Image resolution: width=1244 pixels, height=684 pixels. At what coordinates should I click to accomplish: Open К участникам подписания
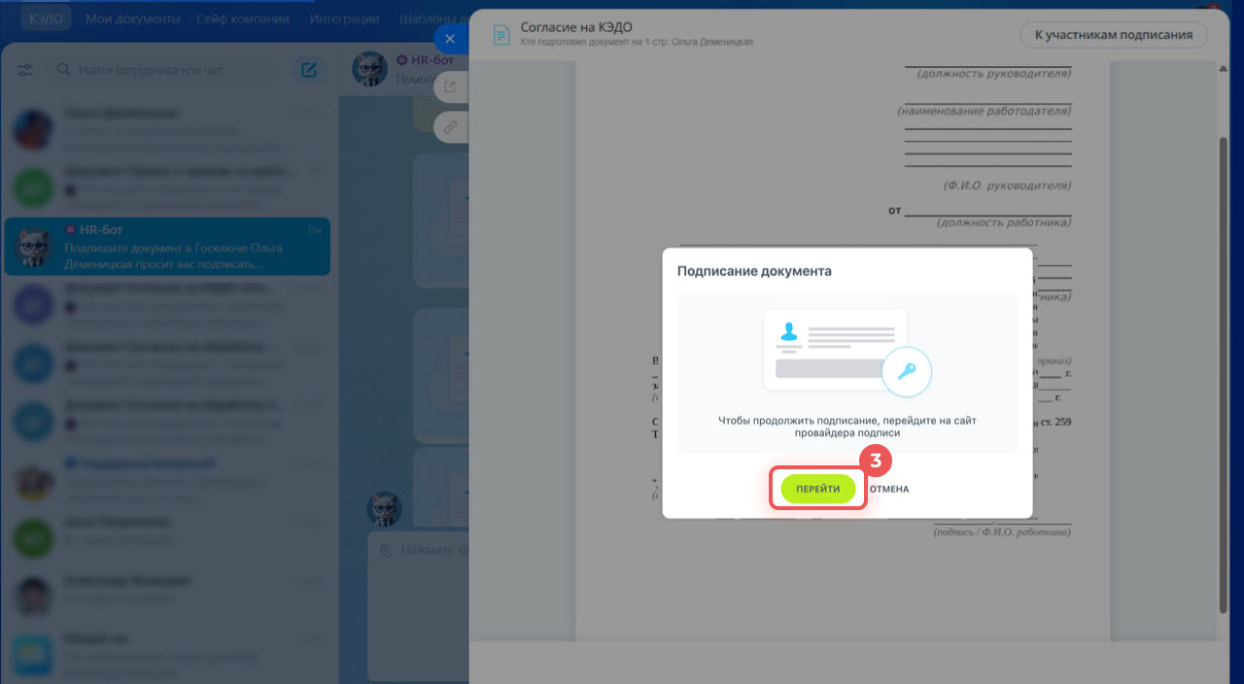click(x=1114, y=35)
